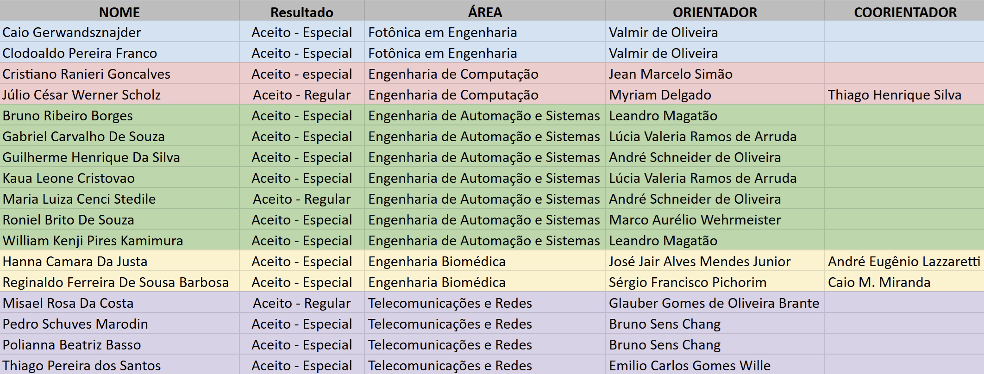Select the Thiago Henrique Silva coorientador cell

(x=894, y=95)
